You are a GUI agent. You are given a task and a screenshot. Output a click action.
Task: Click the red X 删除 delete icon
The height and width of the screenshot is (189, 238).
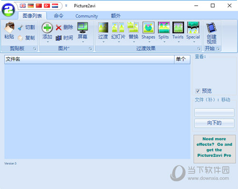point(59,28)
